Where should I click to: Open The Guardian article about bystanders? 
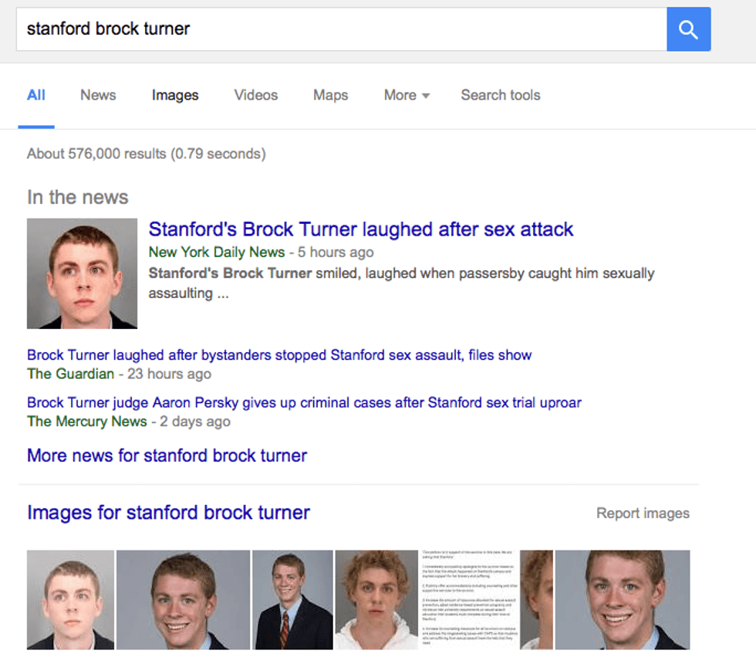tap(279, 355)
